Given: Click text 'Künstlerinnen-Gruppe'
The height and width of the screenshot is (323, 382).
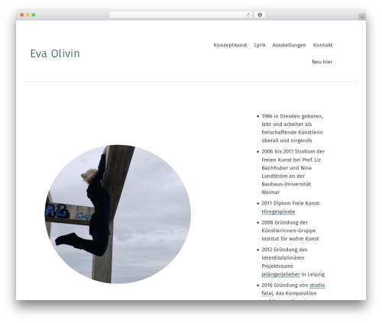Looking at the screenshot, I should 289,231.
